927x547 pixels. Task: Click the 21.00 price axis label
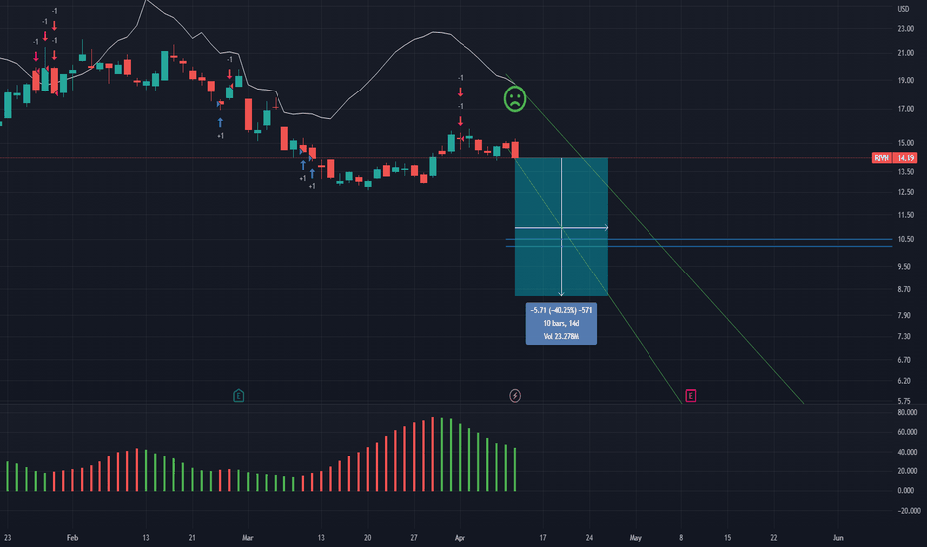pyautogui.click(x=906, y=53)
